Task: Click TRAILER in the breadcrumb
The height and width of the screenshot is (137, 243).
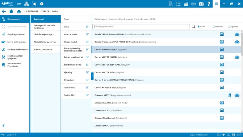Action: (x=45, y=11)
